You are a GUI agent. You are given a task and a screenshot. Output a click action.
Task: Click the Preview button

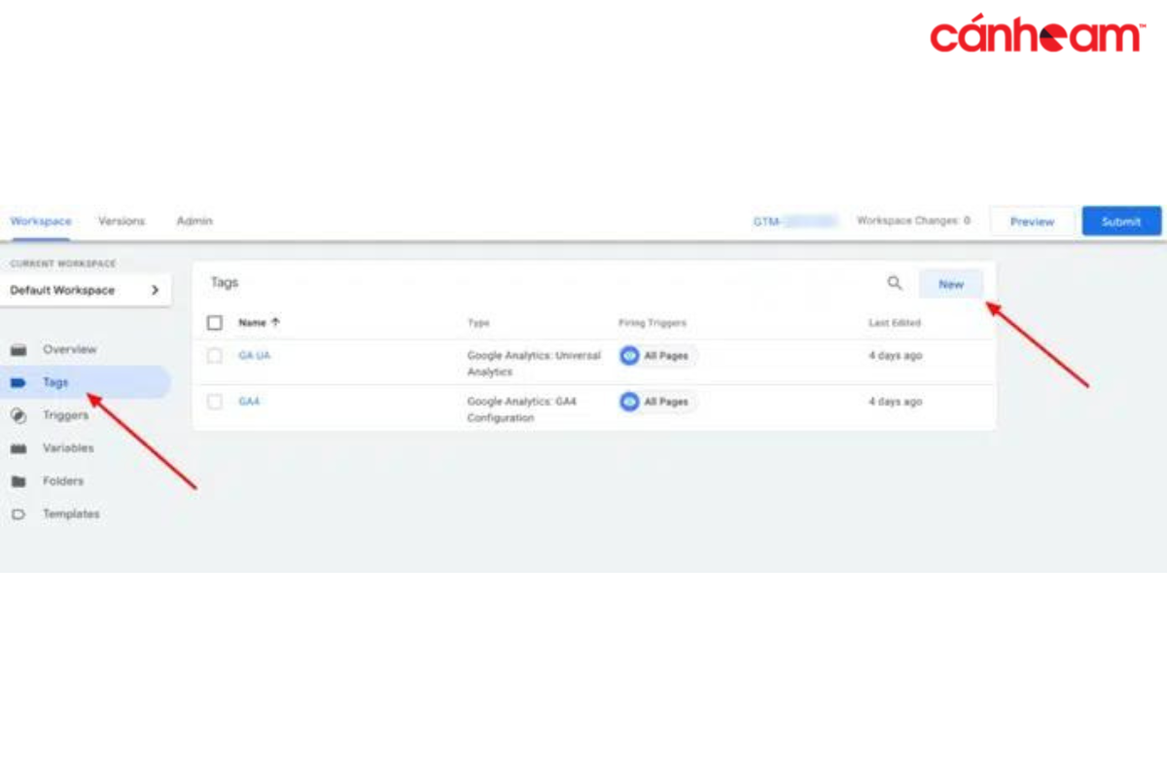[1032, 222]
